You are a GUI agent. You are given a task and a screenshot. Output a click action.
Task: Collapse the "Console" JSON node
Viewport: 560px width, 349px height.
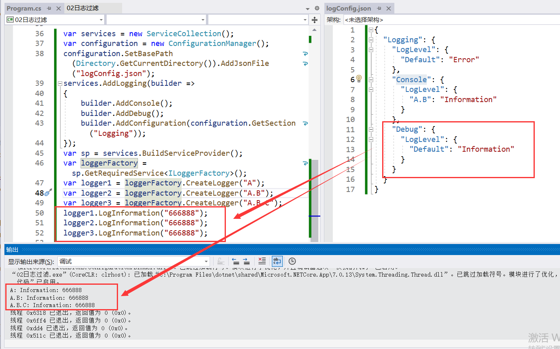tap(371, 80)
